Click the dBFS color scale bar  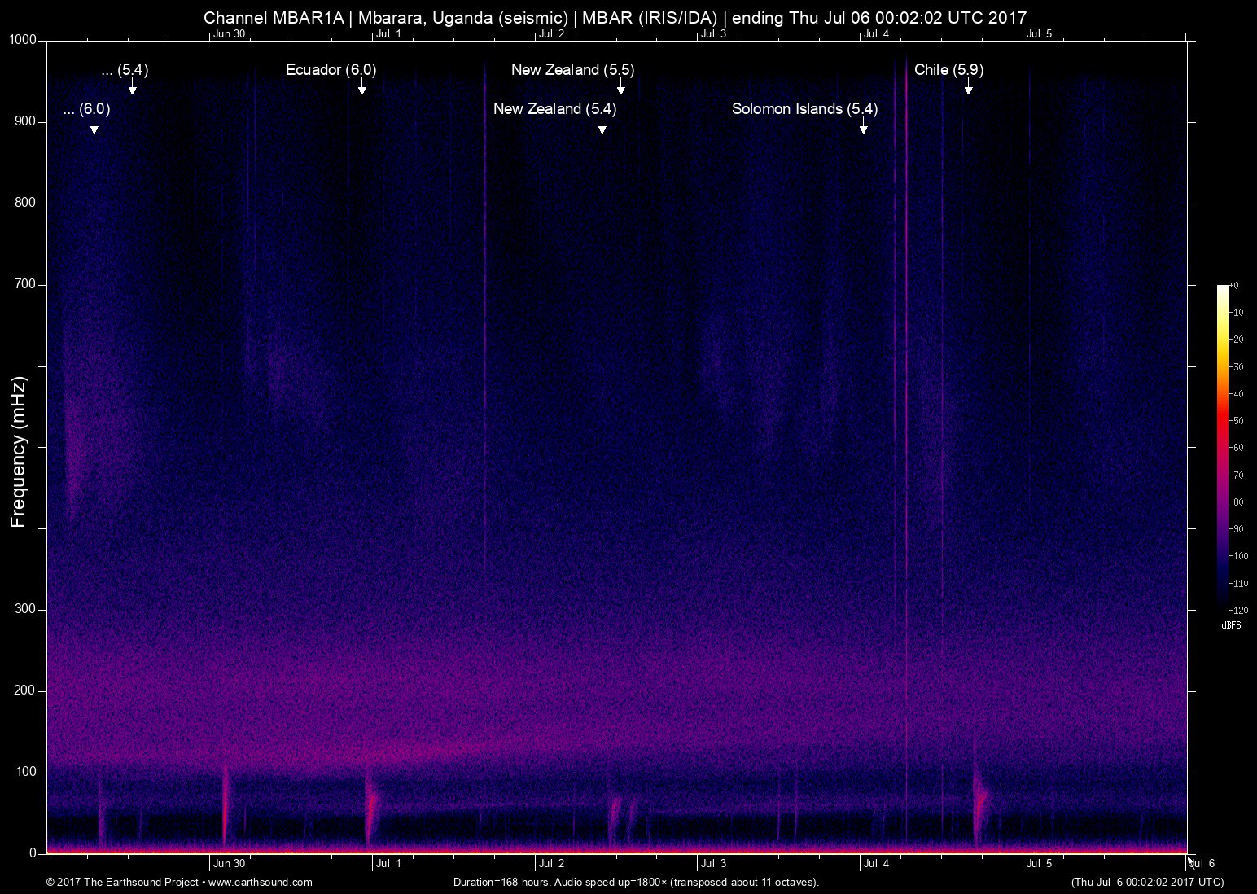pyautogui.click(x=1222, y=446)
